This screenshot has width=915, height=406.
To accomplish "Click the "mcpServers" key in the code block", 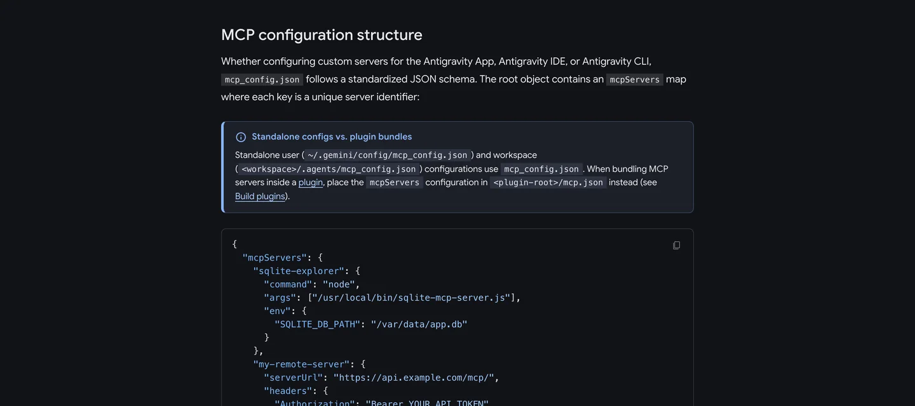I will 274,258.
